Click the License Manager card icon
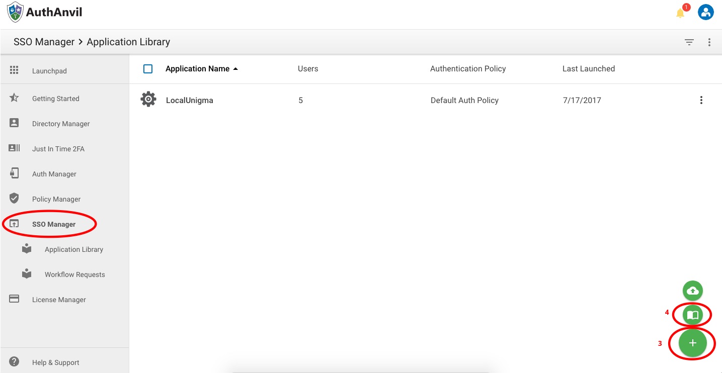 (x=14, y=299)
